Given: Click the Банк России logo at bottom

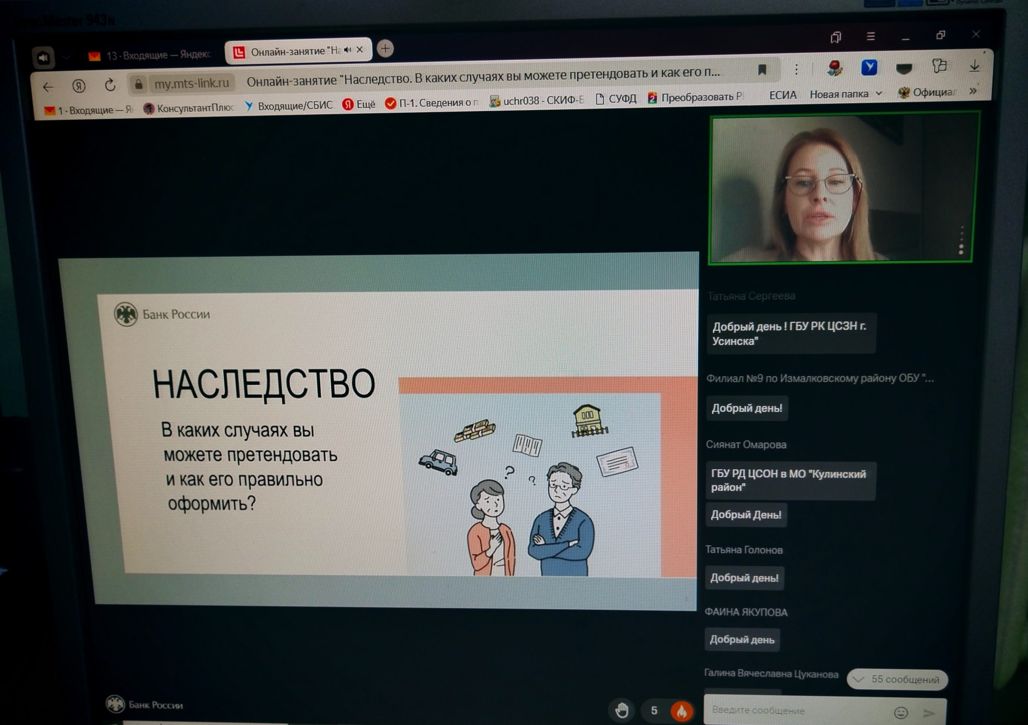Looking at the screenshot, I should coord(144,705).
